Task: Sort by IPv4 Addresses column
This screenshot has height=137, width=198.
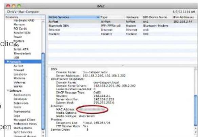Action: [185, 17]
